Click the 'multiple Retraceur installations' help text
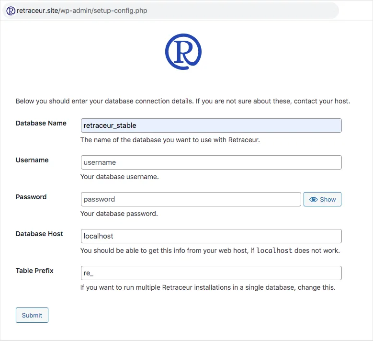 click(x=208, y=287)
